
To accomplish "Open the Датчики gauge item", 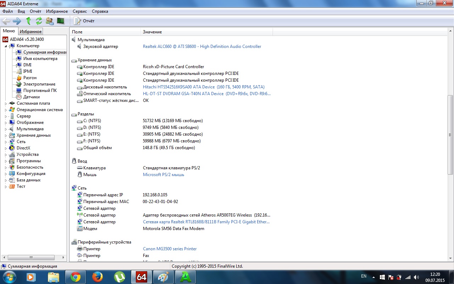I will coord(31,97).
